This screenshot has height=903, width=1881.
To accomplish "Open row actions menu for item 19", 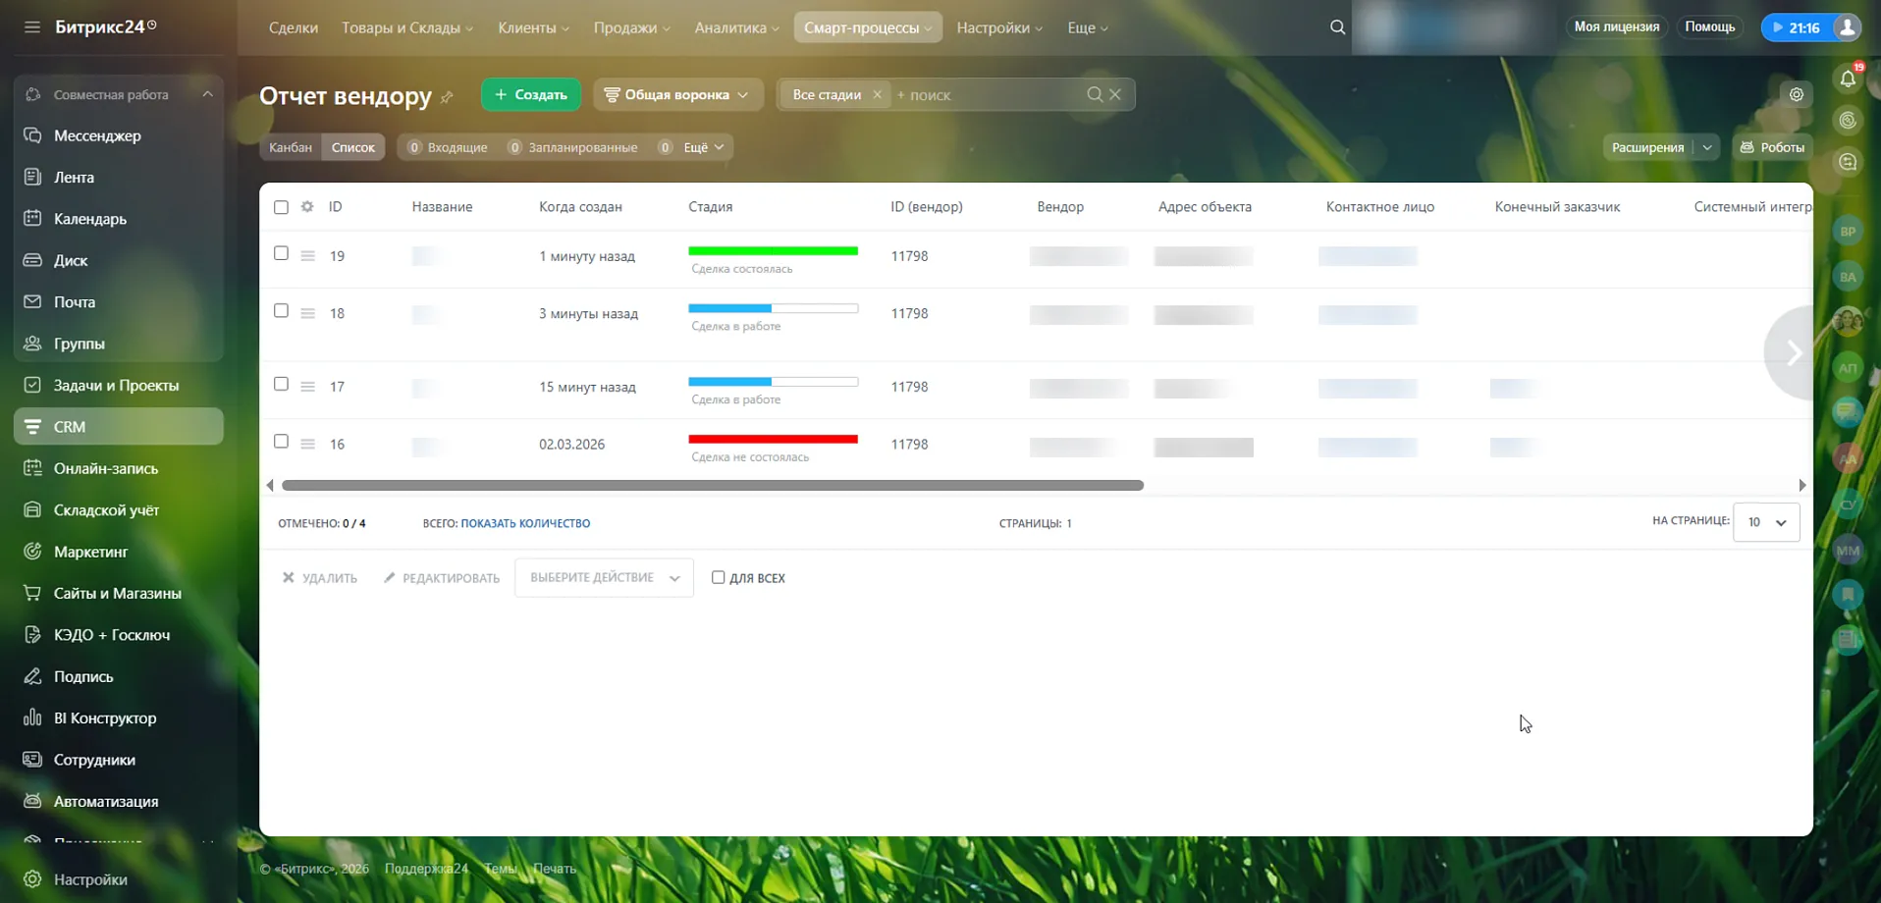I will coord(307,256).
